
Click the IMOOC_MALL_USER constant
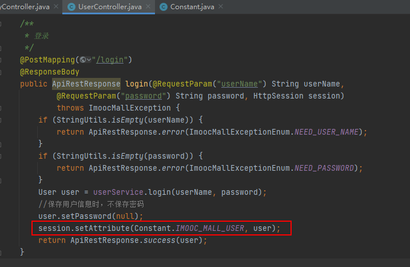pyautogui.click(x=210, y=228)
